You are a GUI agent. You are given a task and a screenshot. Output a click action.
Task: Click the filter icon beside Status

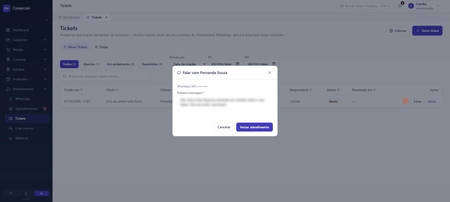(x=338, y=90)
